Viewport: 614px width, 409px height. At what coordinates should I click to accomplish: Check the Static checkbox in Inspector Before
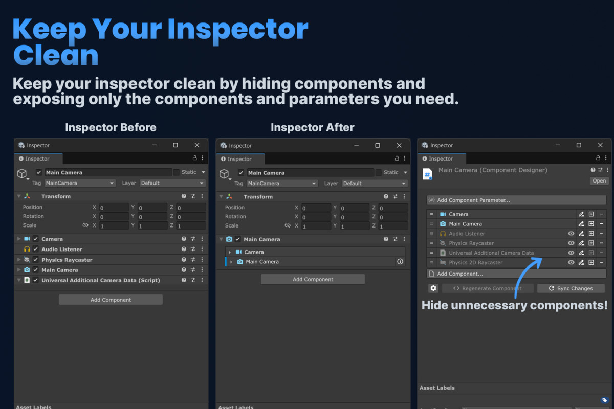(177, 172)
